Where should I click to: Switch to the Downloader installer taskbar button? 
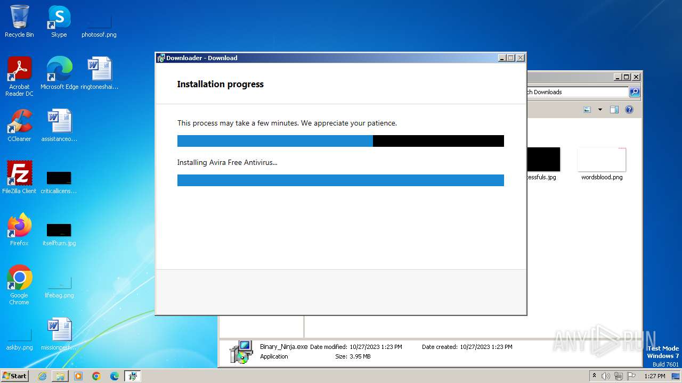click(132, 376)
